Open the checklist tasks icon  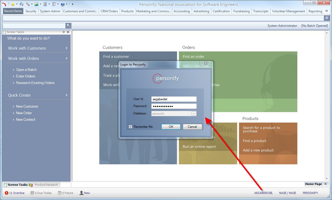click(x=45, y=4)
